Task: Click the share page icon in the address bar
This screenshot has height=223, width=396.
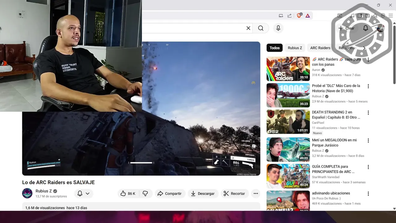Action: pos(290,15)
